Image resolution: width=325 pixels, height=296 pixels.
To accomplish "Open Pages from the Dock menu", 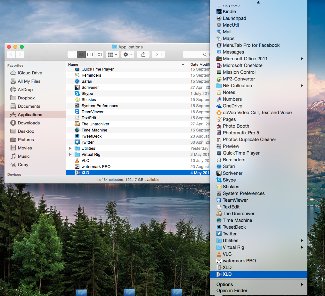I will click(x=258, y=119).
